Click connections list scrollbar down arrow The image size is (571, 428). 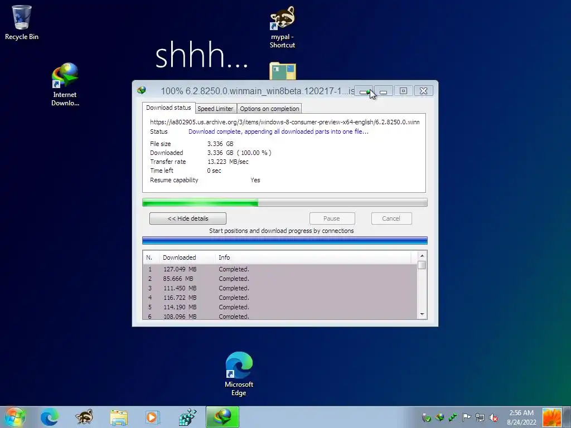422,314
